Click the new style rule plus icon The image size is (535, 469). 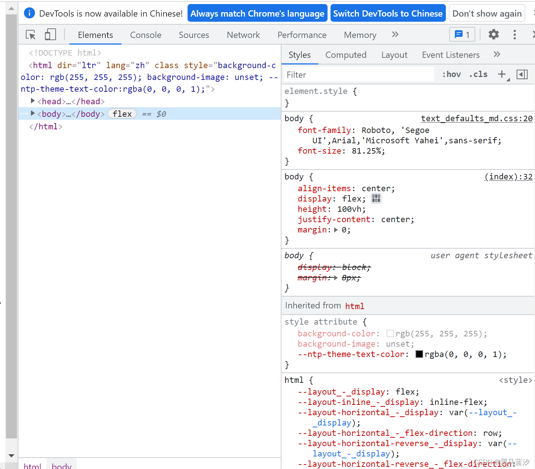tap(502, 74)
